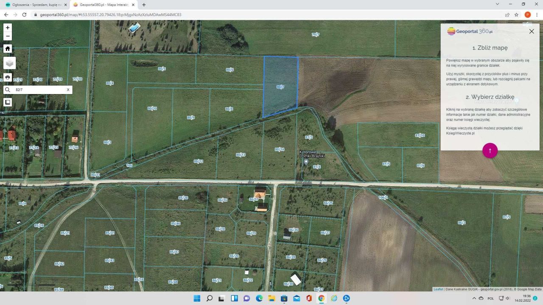This screenshot has width=543, height=305.
Task: Click the parcel search input with 82/7
Action: click(38, 90)
